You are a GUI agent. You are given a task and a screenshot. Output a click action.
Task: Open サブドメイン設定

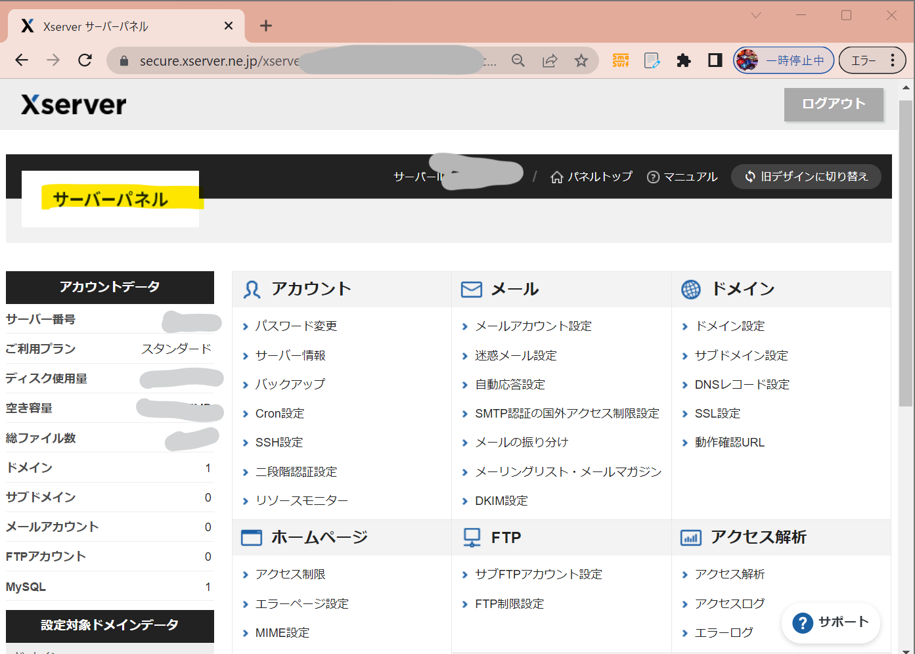click(x=742, y=355)
